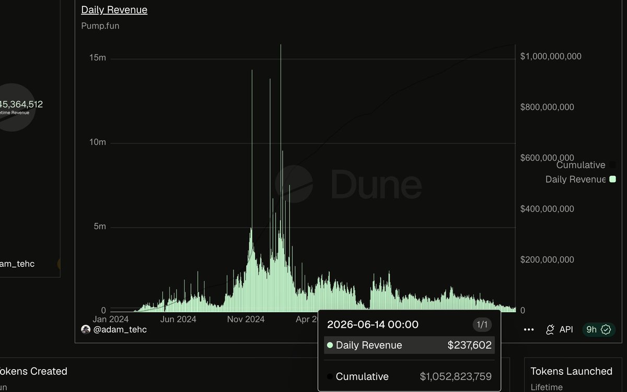Open the @adam_tehc author link
The height and width of the screenshot is (392, 627).
(120, 329)
